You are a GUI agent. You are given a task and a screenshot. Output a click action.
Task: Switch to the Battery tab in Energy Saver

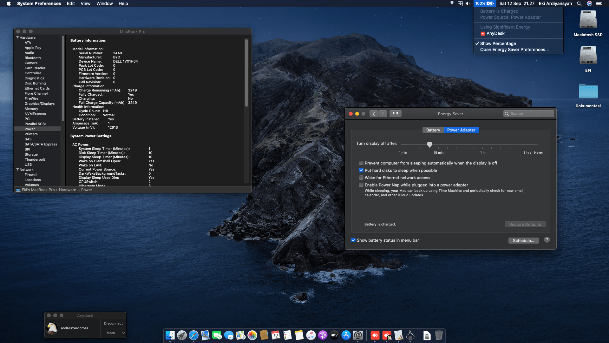433,130
